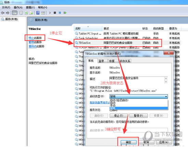Click the Restart Service icon
The width and height of the screenshot is (188, 147).
65,13
